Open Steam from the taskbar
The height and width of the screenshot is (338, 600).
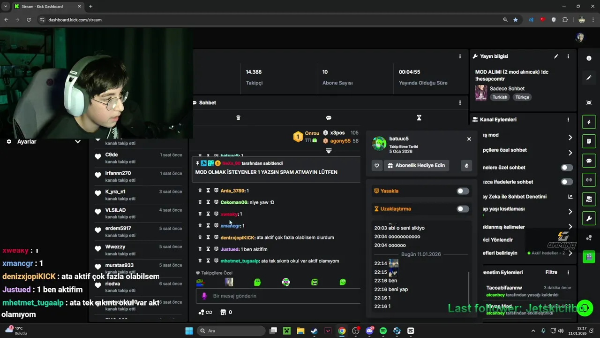314,331
